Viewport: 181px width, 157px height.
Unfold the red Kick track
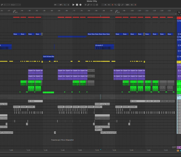click(178, 18)
